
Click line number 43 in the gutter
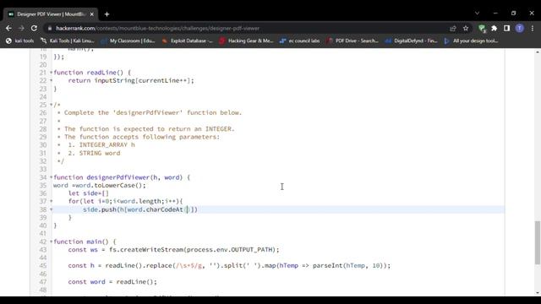click(43, 250)
